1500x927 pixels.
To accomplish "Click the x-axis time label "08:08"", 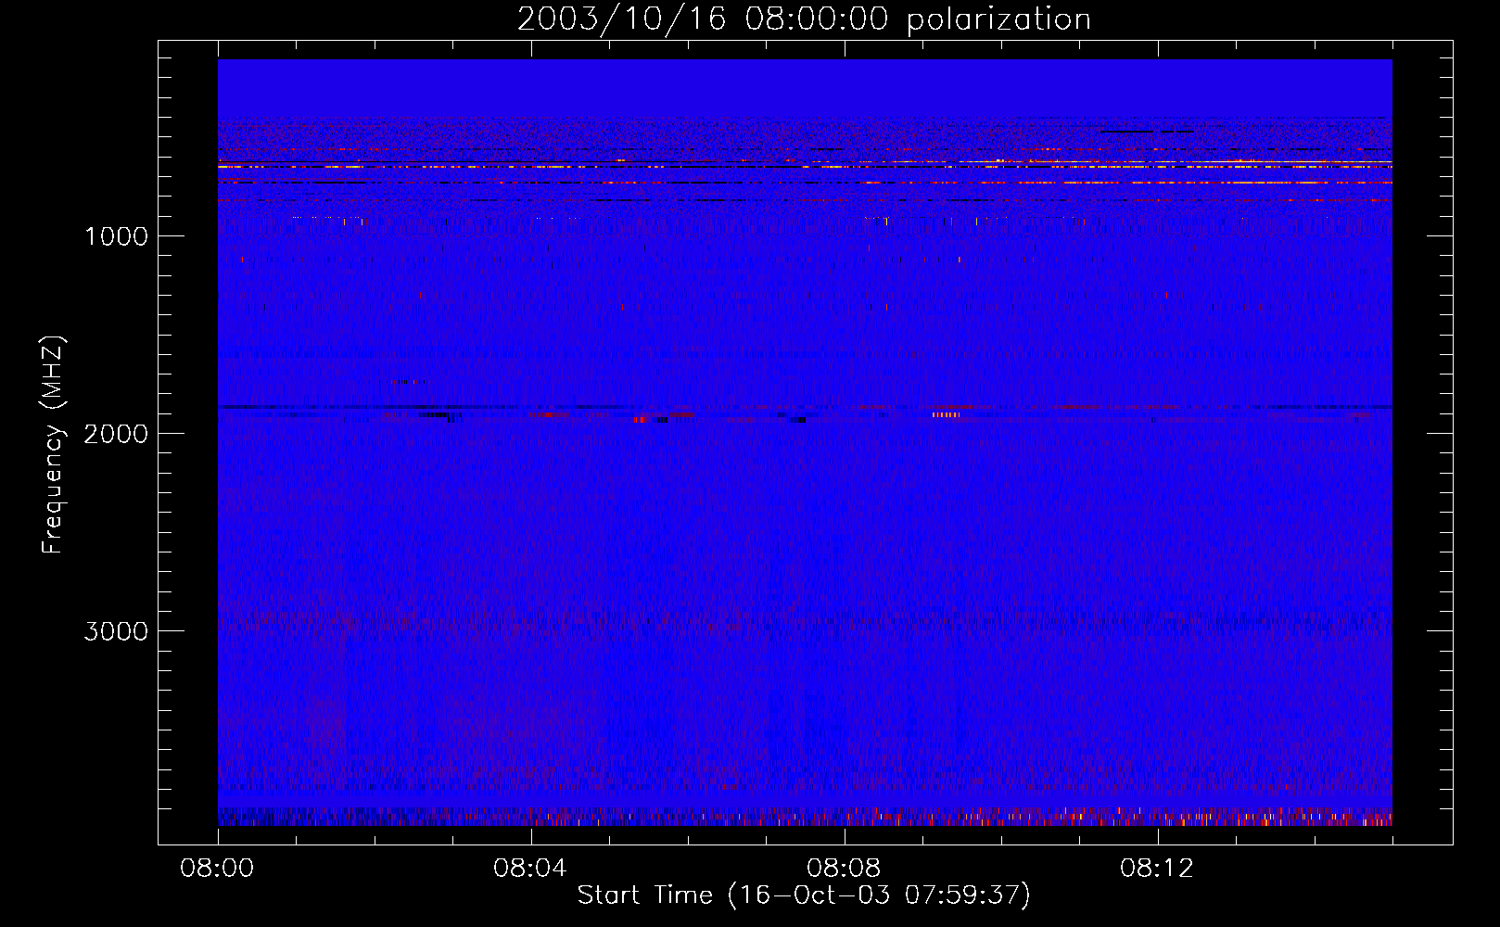I will click(x=843, y=869).
